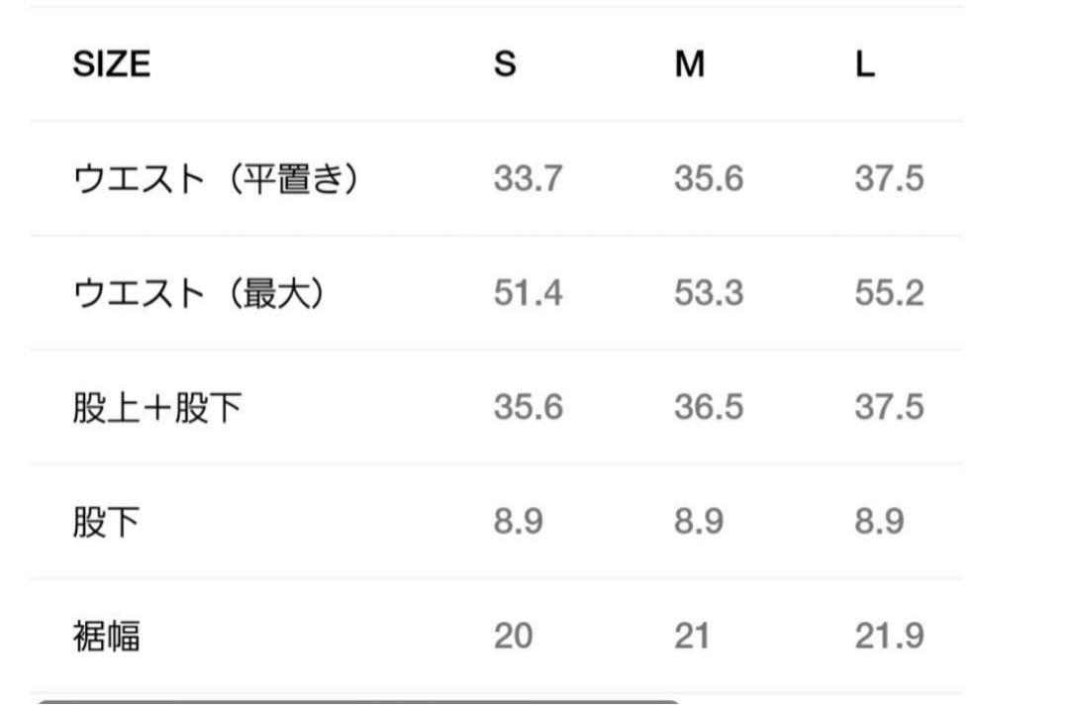This screenshot has width=1069, height=705.
Task: Select value 55.2 for L max waist
Action: click(890, 293)
